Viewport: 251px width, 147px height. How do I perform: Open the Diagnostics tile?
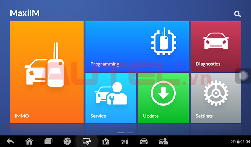pyautogui.click(x=216, y=46)
